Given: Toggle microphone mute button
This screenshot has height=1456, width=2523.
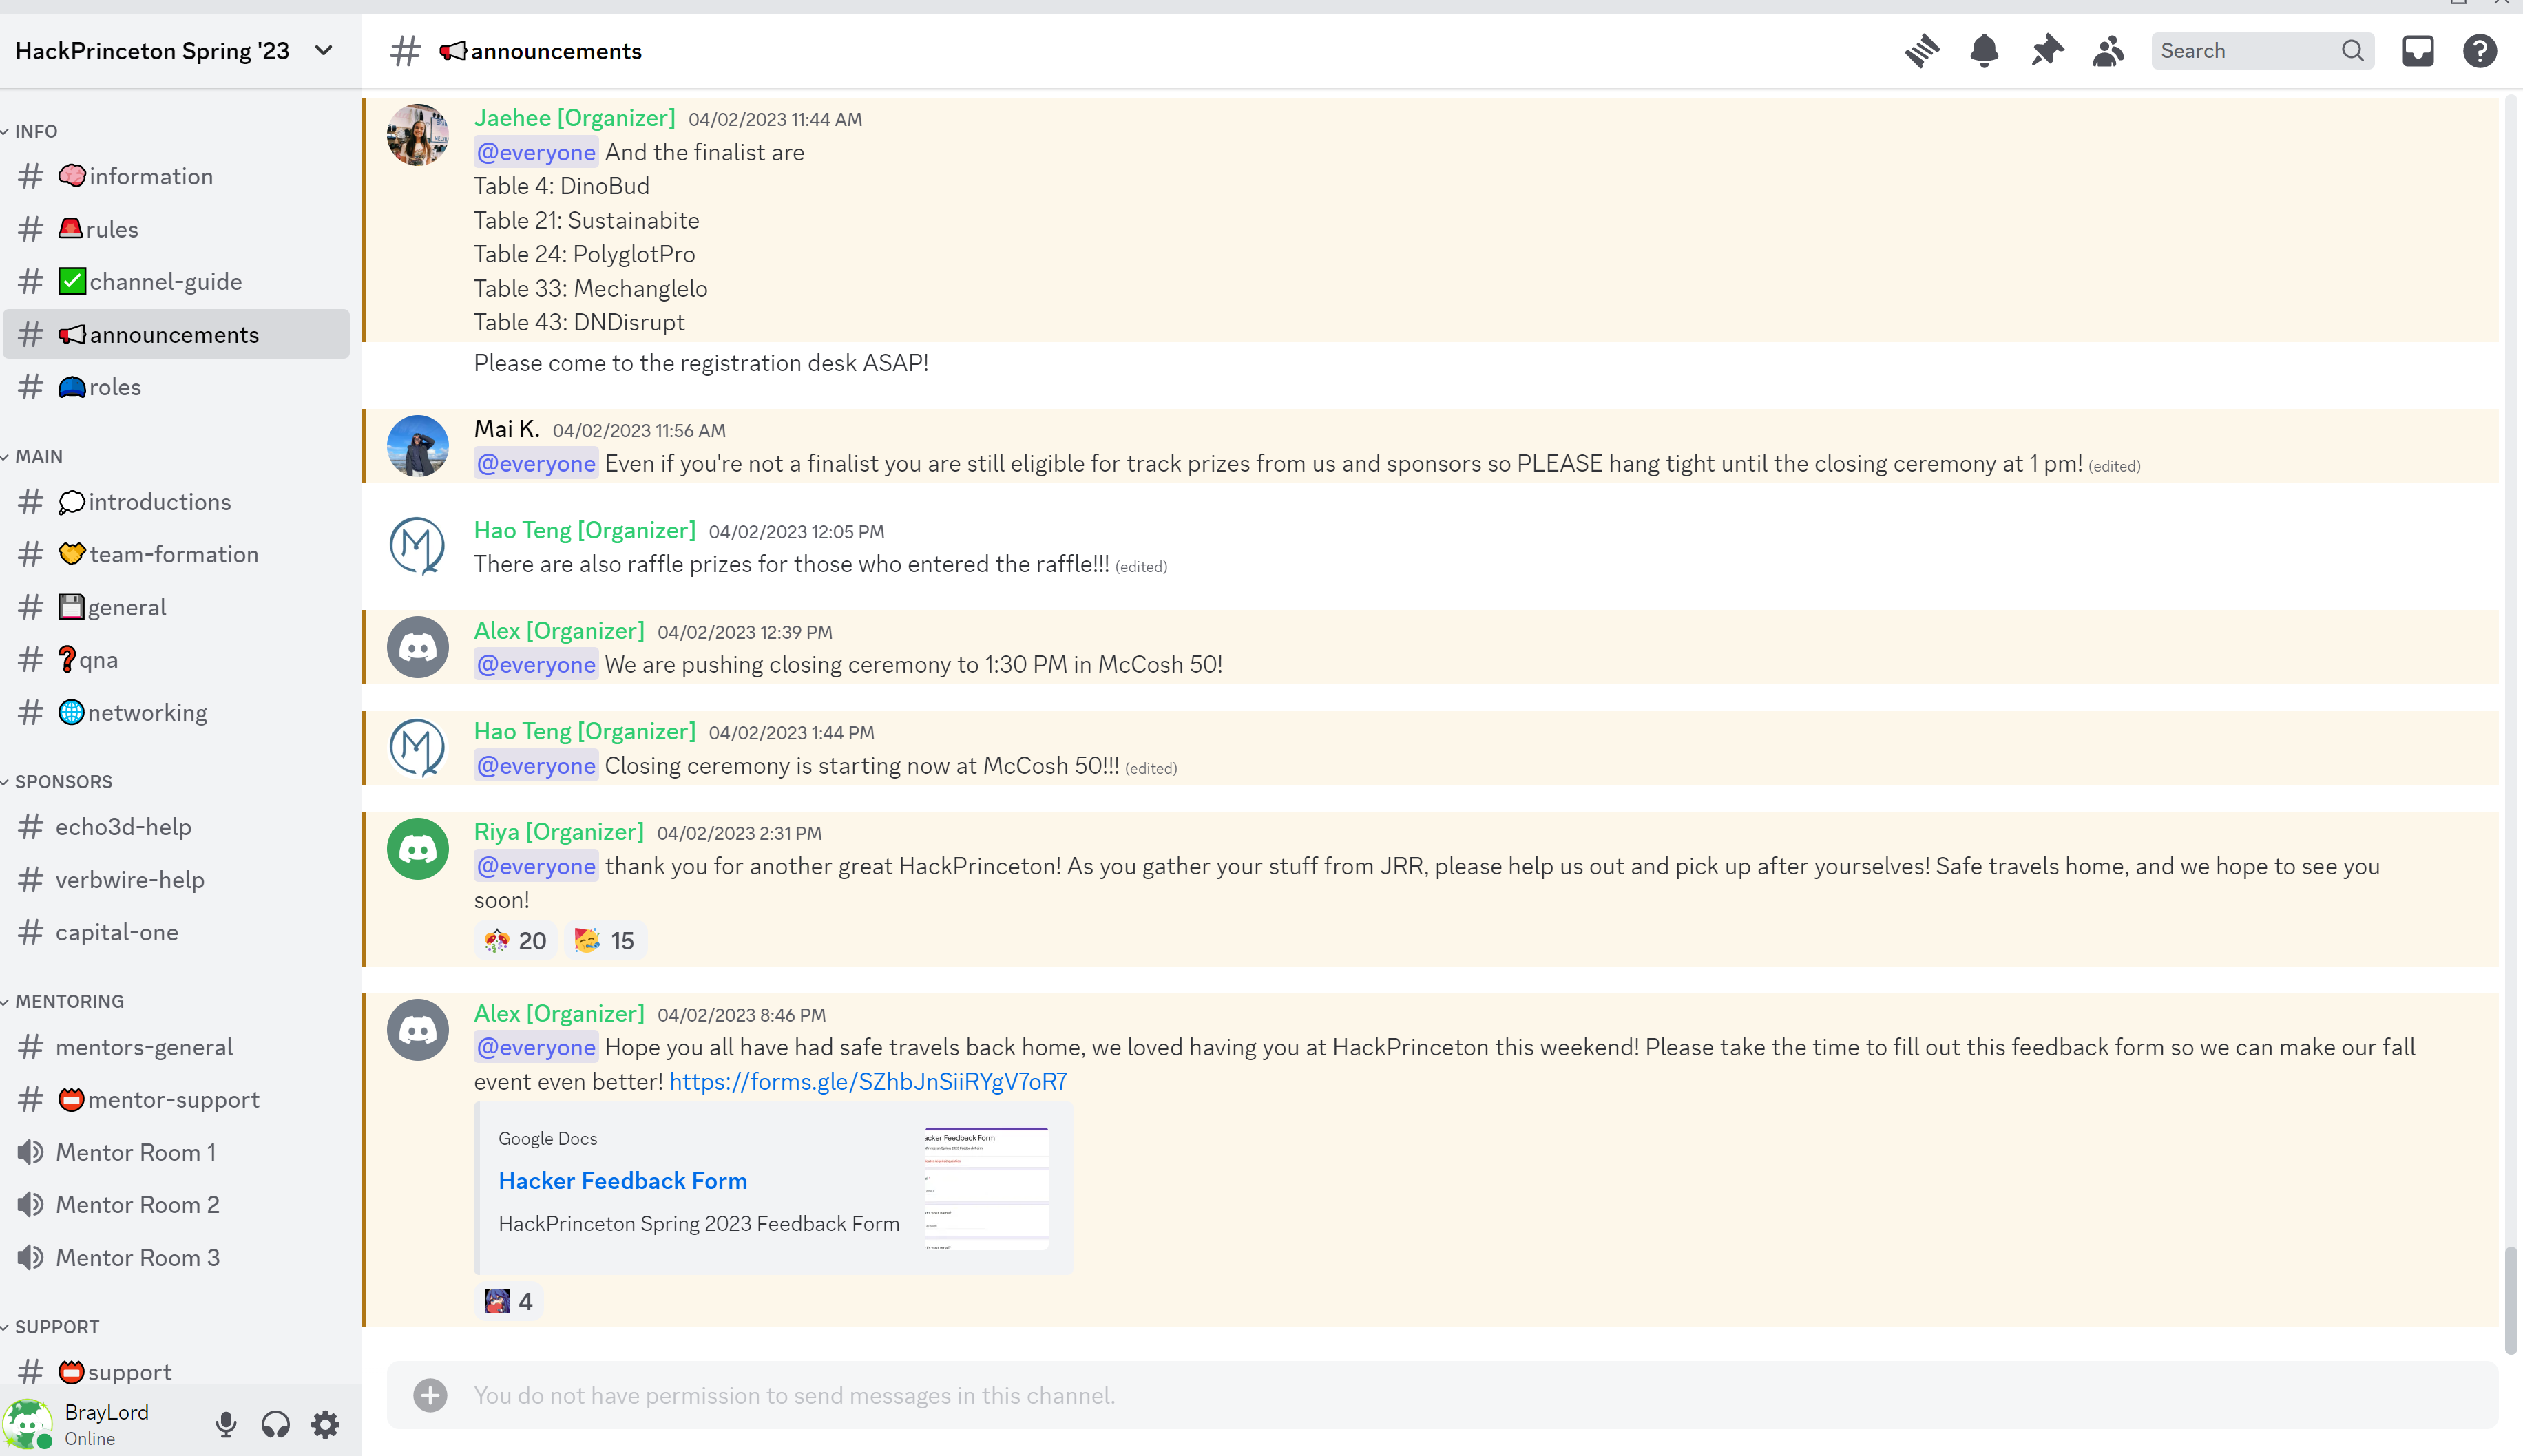Looking at the screenshot, I should click(x=226, y=1424).
